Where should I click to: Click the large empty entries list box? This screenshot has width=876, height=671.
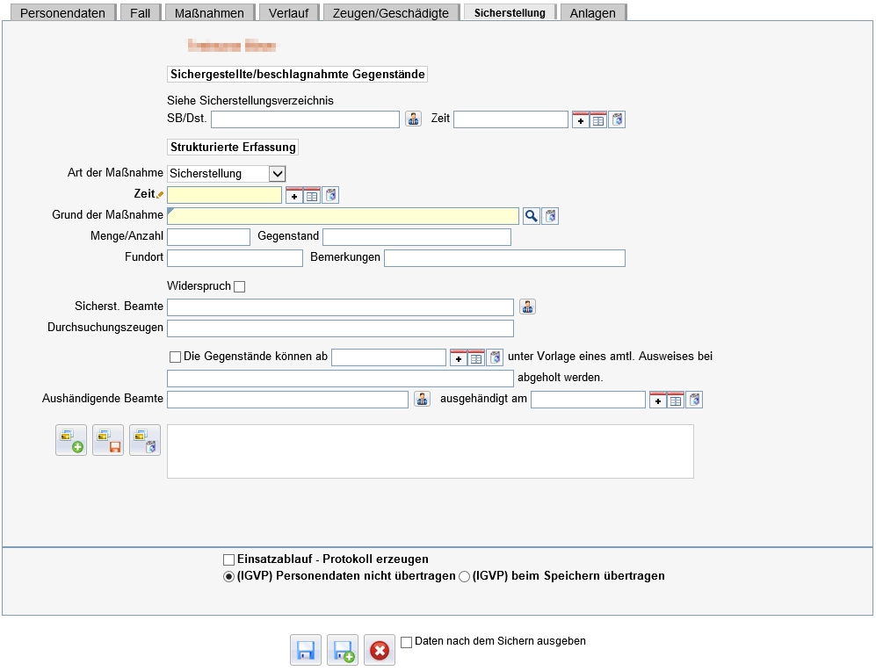(x=431, y=451)
